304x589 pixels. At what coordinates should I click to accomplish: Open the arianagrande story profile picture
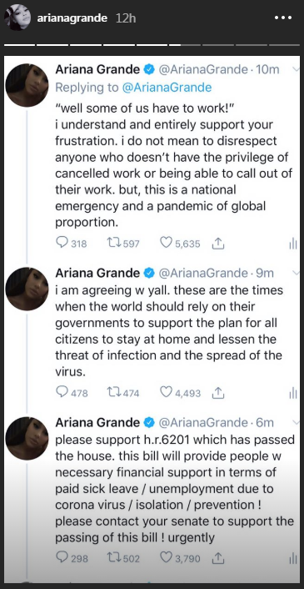(17, 18)
